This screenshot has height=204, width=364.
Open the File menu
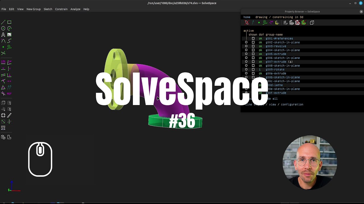pyautogui.click(x=4, y=9)
